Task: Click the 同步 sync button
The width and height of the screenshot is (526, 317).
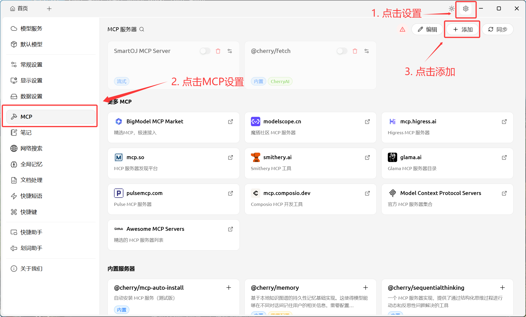Action: click(x=498, y=29)
